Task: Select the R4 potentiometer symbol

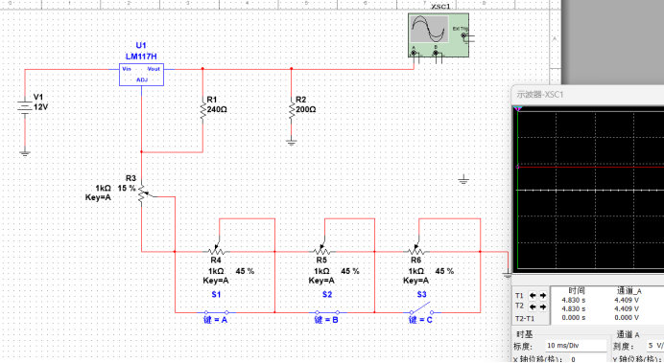Action: pyautogui.click(x=216, y=249)
